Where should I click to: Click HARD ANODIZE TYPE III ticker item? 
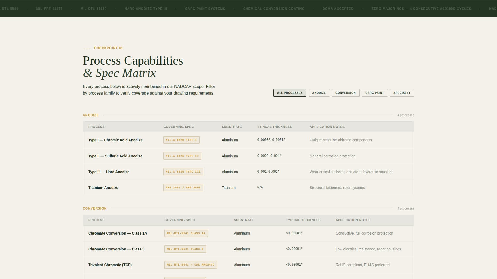point(146,9)
